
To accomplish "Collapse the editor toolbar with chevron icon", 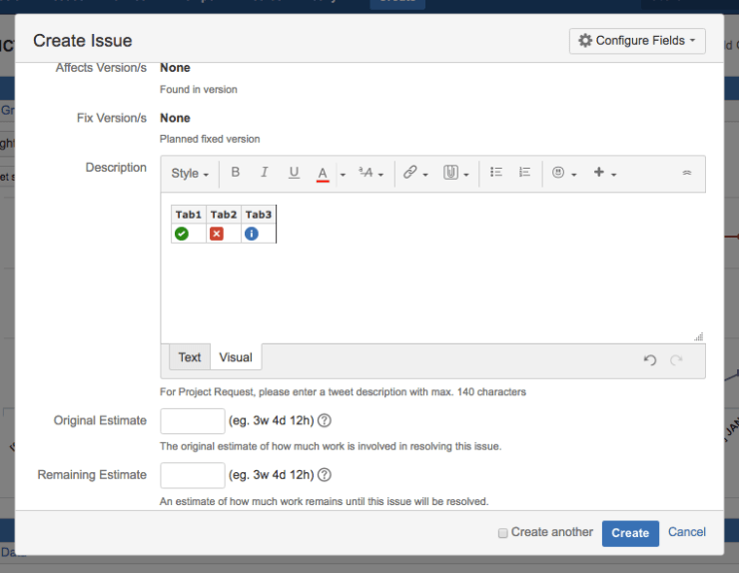I will tap(687, 173).
